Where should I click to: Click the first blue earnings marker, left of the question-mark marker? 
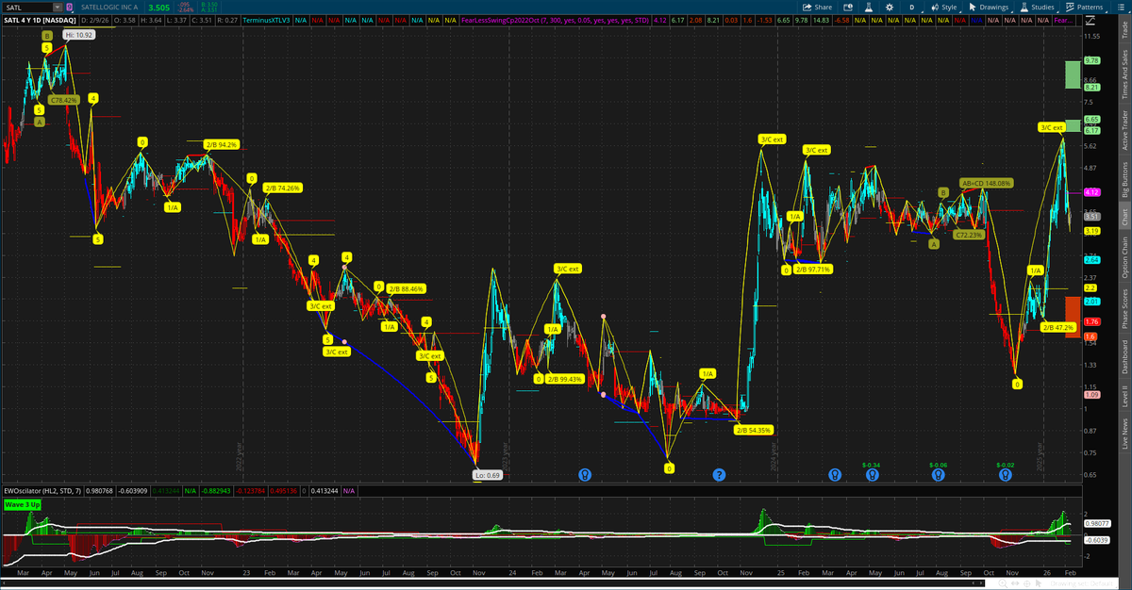pos(585,474)
